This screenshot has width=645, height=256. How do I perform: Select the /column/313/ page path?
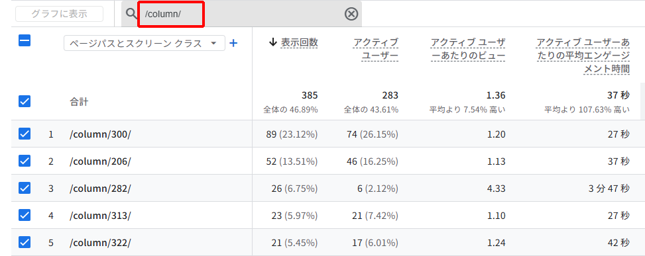(x=100, y=216)
